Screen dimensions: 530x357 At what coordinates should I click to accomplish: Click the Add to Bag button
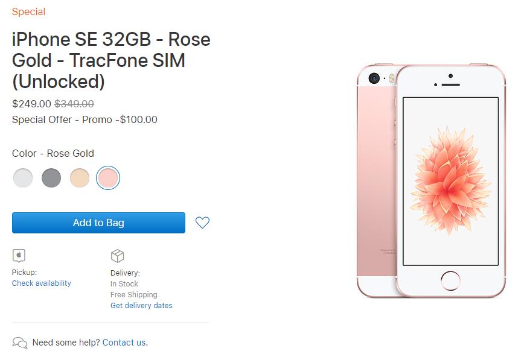98,223
